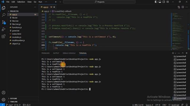Open the feedback status bar icon
This screenshot has height=106, width=190.
[182, 105]
